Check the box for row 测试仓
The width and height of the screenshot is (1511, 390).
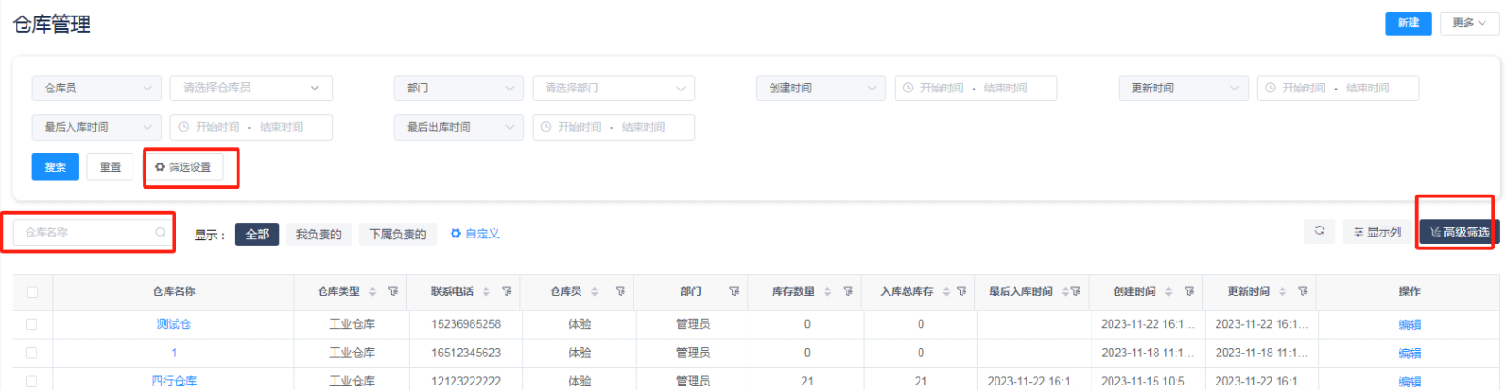(x=31, y=324)
